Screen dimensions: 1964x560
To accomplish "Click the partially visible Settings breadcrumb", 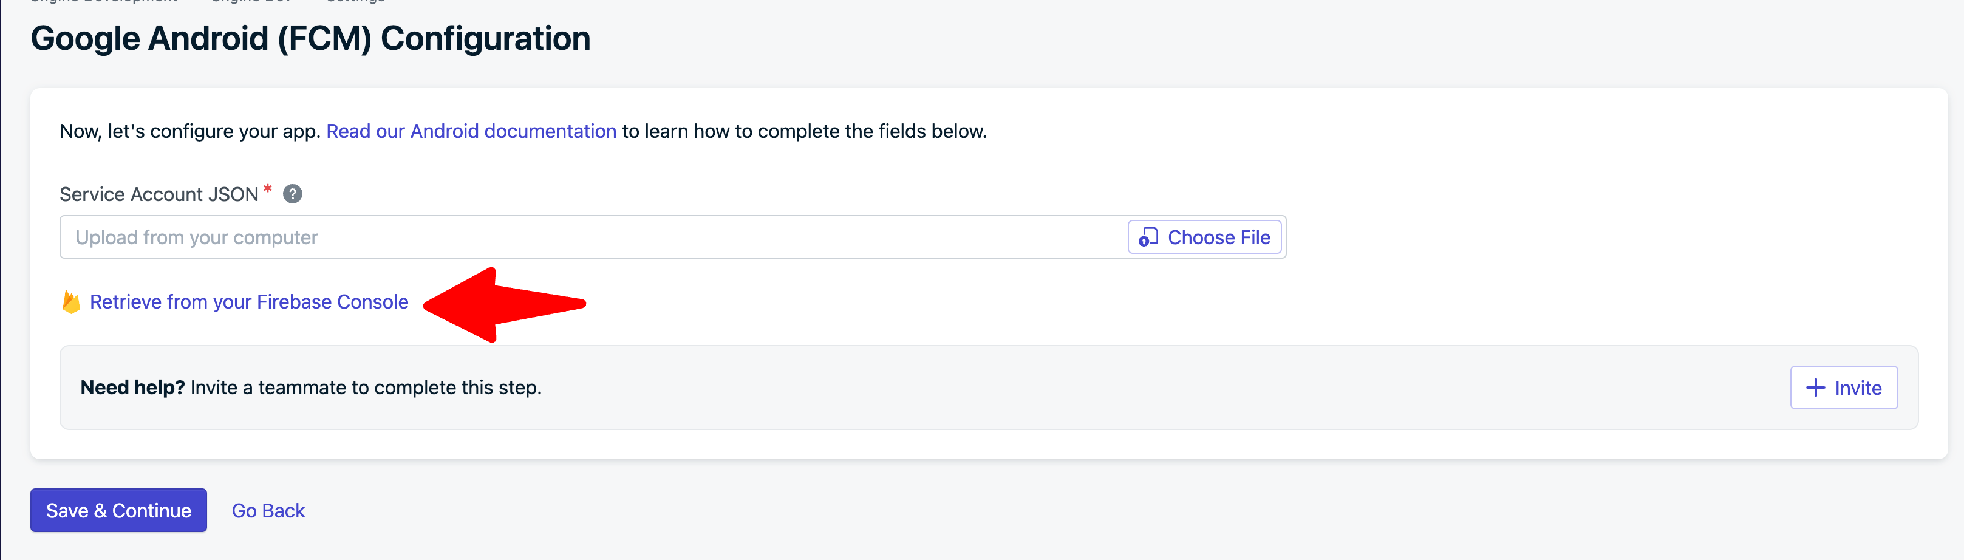I will tap(355, 2).
